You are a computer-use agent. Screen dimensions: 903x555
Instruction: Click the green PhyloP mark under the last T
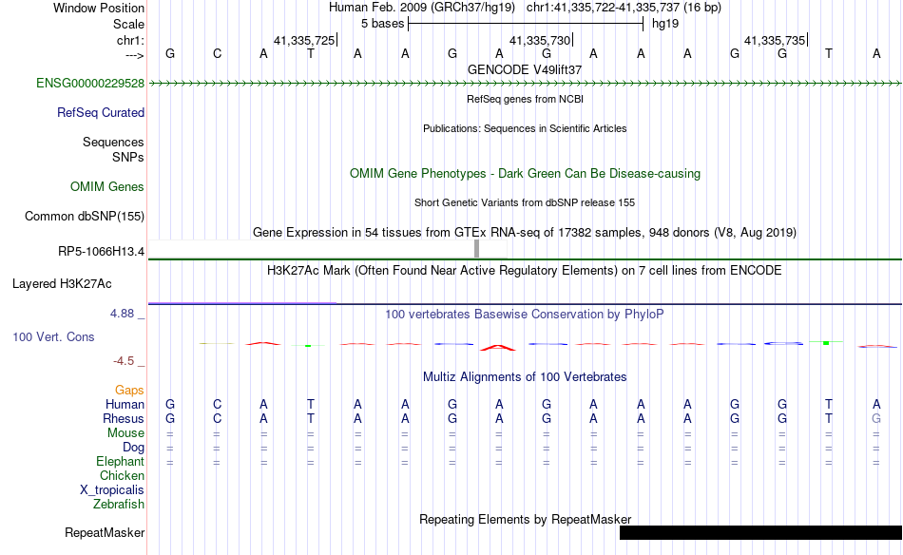pyautogui.click(x=826, y=342)
